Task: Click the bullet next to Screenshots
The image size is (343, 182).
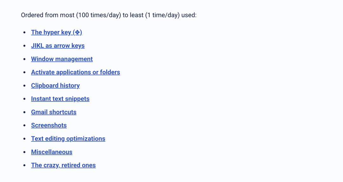Action: pos(24,126)
